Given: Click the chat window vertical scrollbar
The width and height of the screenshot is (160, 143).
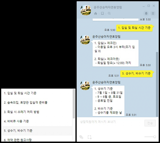Looking at the screenshot, I should (157, 84).
